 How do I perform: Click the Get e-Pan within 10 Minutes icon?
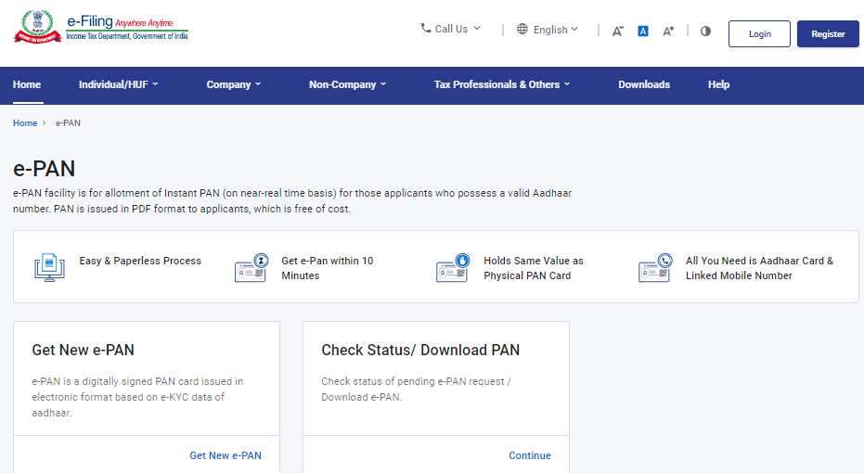tap(251, 268)
